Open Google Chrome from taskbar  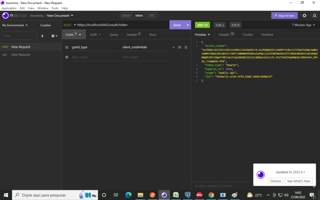[x=211, y=195]
